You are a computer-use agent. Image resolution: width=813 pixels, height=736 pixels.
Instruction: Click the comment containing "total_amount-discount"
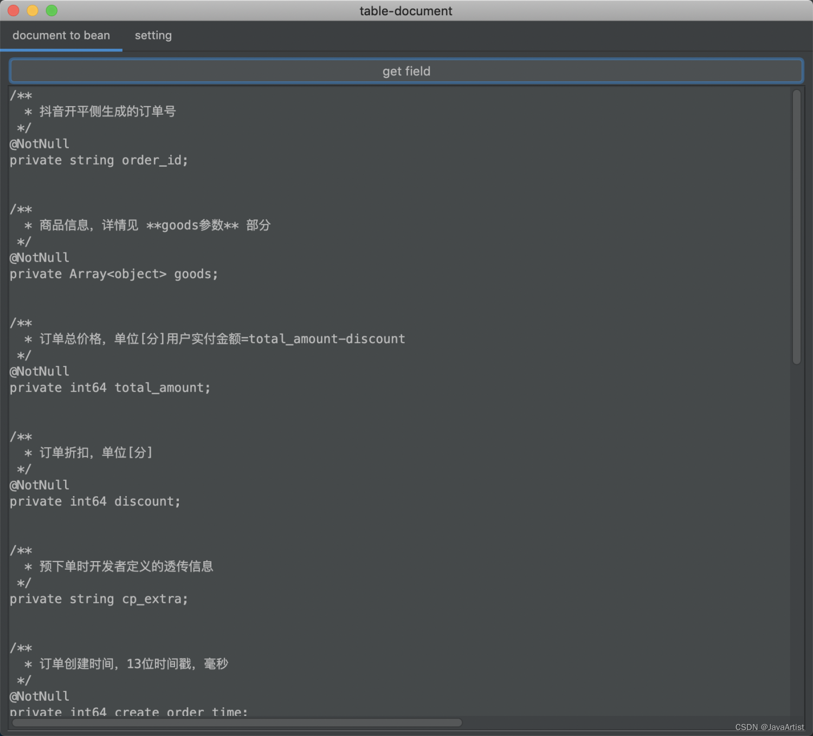point(222,339)
